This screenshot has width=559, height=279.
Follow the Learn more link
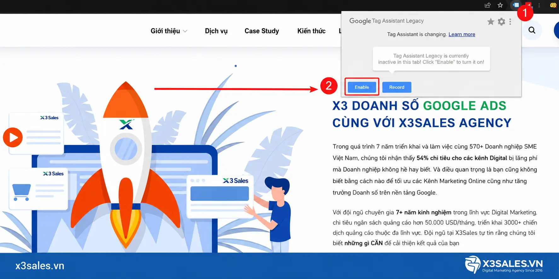(462, 34)
